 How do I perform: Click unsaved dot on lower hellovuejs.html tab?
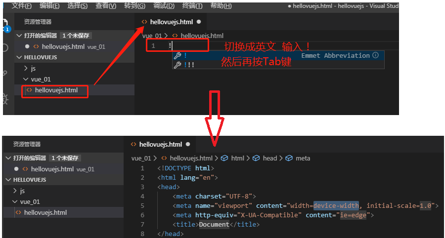(187, 144)
